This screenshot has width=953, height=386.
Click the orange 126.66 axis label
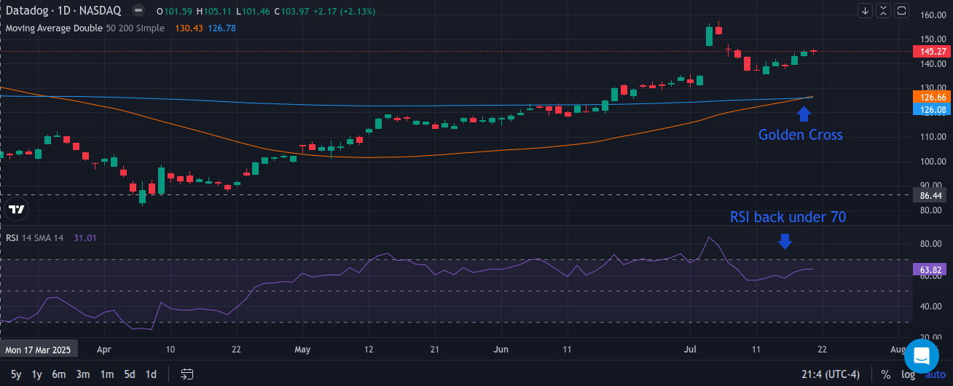pos(933,97)
